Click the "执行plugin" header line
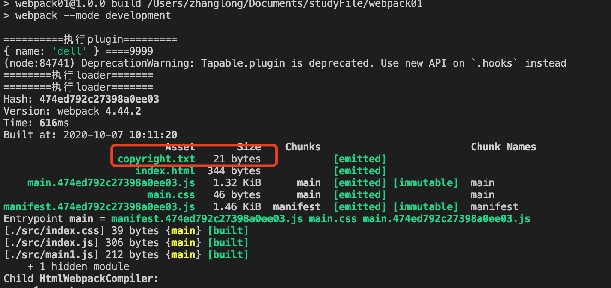Viewport: 611px width, 288px height. (x=90, y=39)
